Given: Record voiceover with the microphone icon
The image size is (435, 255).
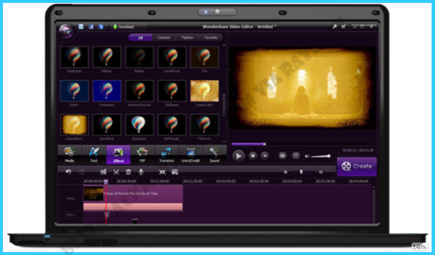Looking at the screenshot, I should 141,172.
